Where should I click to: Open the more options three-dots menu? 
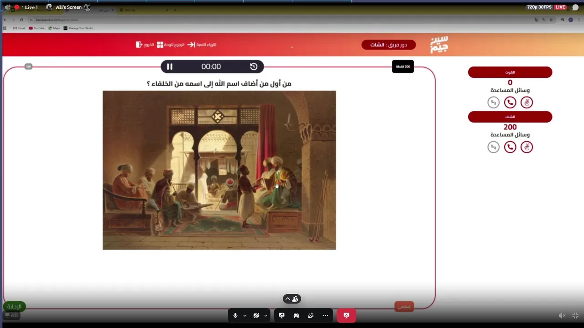[x=325, y=315]
